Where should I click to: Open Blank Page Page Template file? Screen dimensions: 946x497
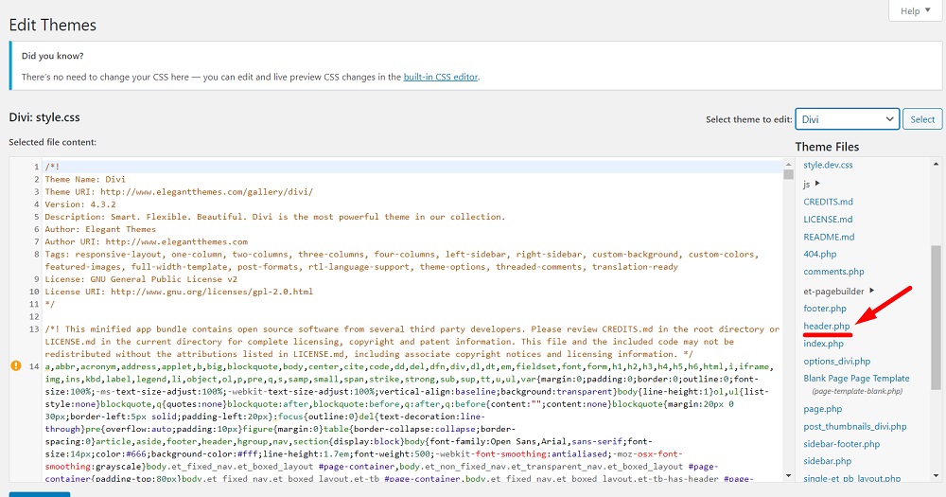tap(856, 379)
